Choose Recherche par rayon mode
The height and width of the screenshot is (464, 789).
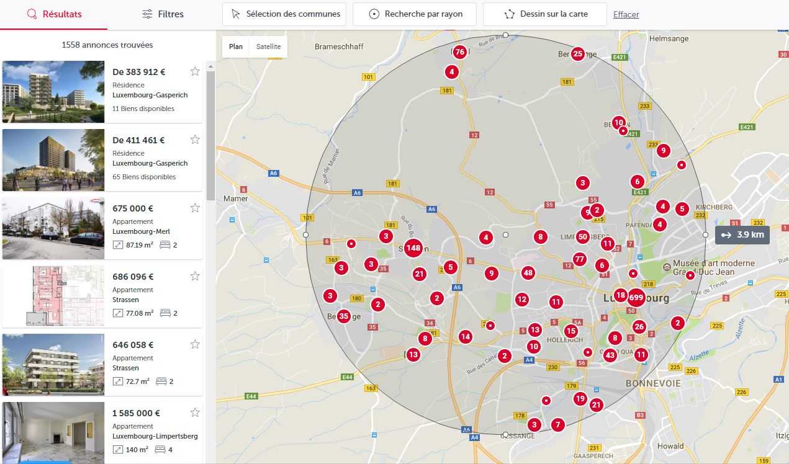[x=415, y=14]
